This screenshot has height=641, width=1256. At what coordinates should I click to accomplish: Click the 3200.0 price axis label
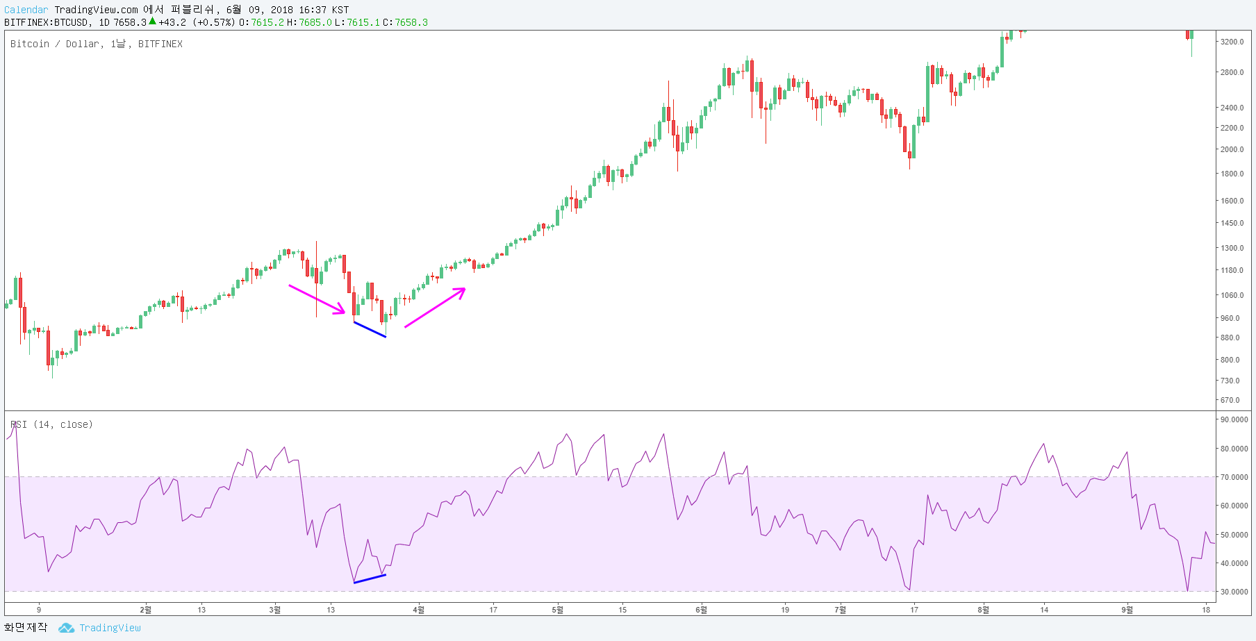1232,42
